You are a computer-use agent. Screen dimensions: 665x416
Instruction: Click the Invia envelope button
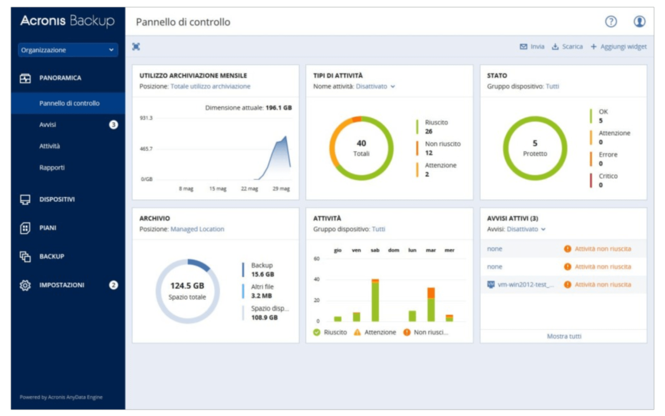point(532,47)
